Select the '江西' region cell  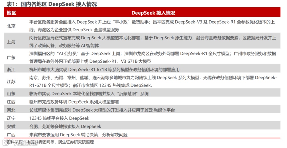pos(11,102)
